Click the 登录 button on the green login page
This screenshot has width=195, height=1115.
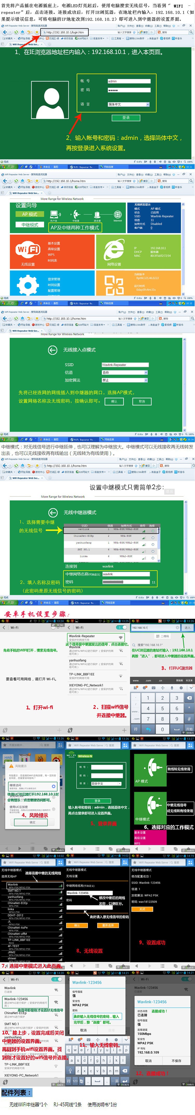tap(126, 118)
